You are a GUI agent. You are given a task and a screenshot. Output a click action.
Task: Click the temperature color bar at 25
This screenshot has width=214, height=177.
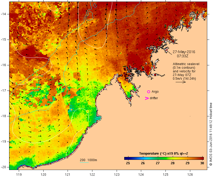(x=128, y=158)
